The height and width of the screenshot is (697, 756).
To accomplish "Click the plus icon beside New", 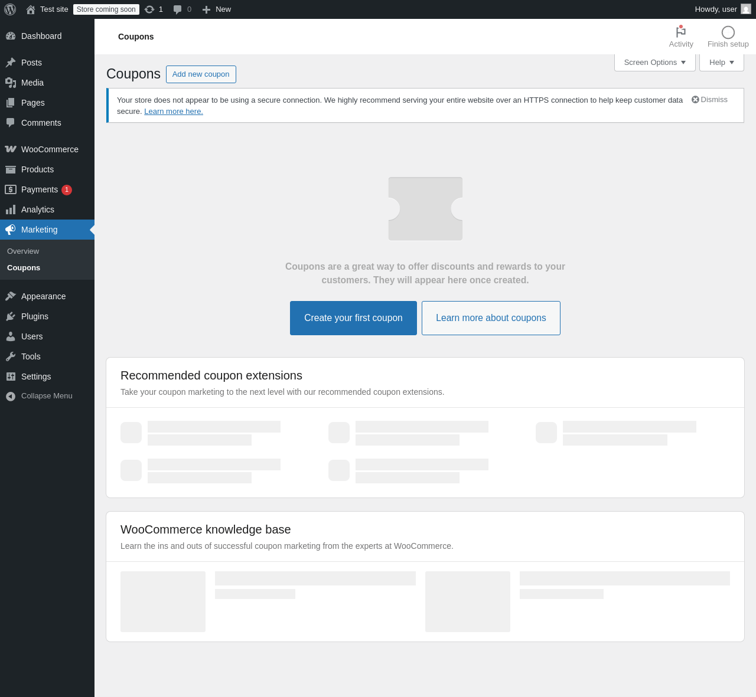I will (206, 9).
